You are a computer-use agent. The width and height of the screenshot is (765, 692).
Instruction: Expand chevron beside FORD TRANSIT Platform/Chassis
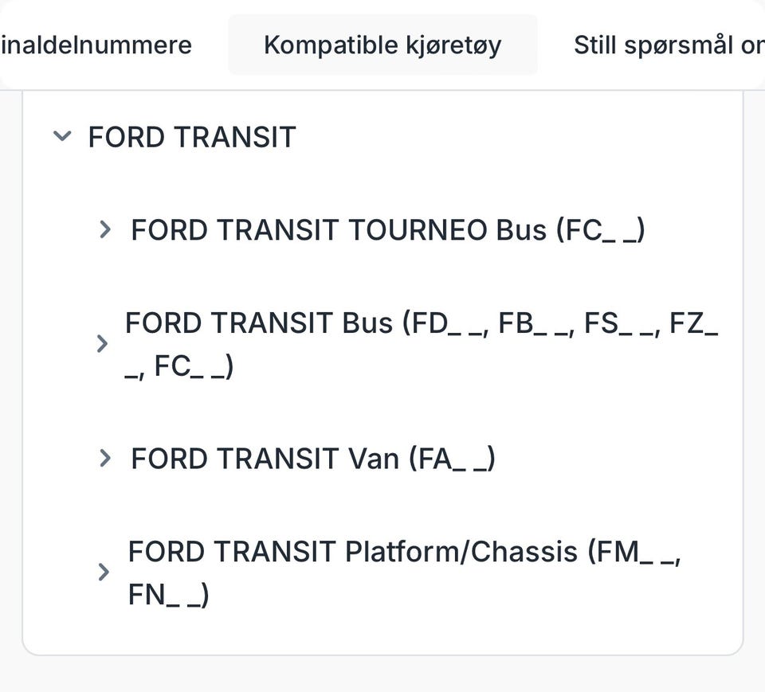103,572
